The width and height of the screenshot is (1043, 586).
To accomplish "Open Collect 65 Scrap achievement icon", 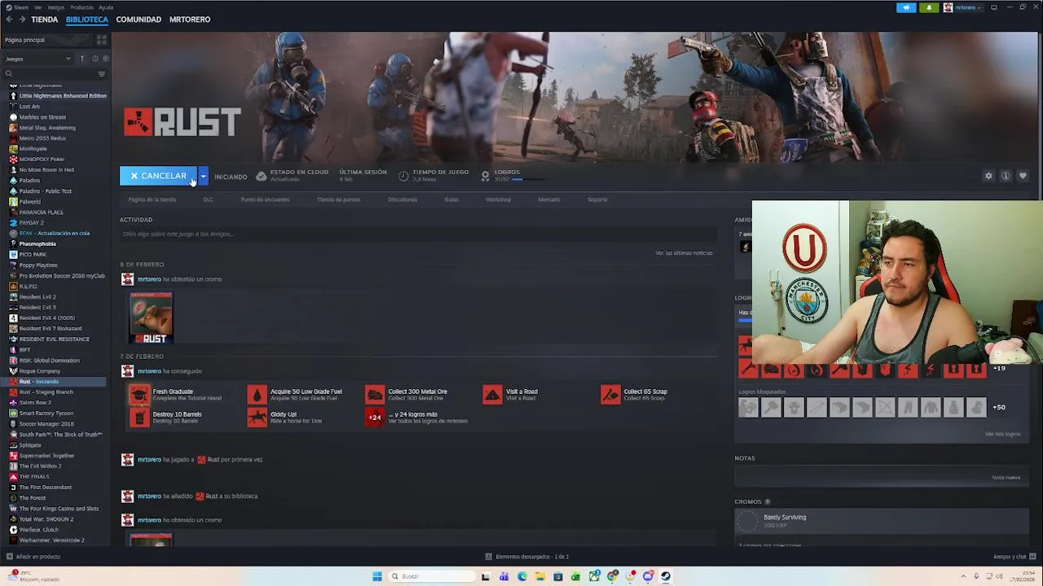I will click(x=610, y=395).
